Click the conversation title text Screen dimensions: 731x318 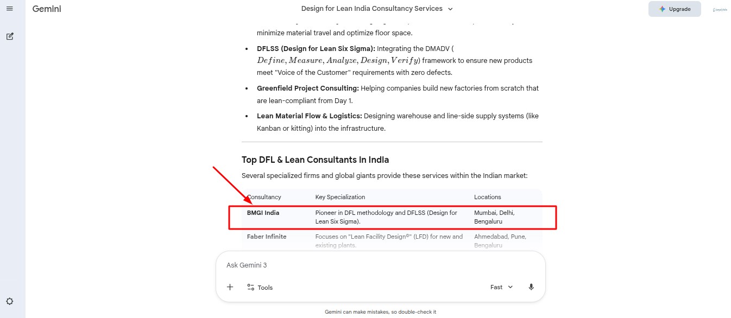(371, 9)
